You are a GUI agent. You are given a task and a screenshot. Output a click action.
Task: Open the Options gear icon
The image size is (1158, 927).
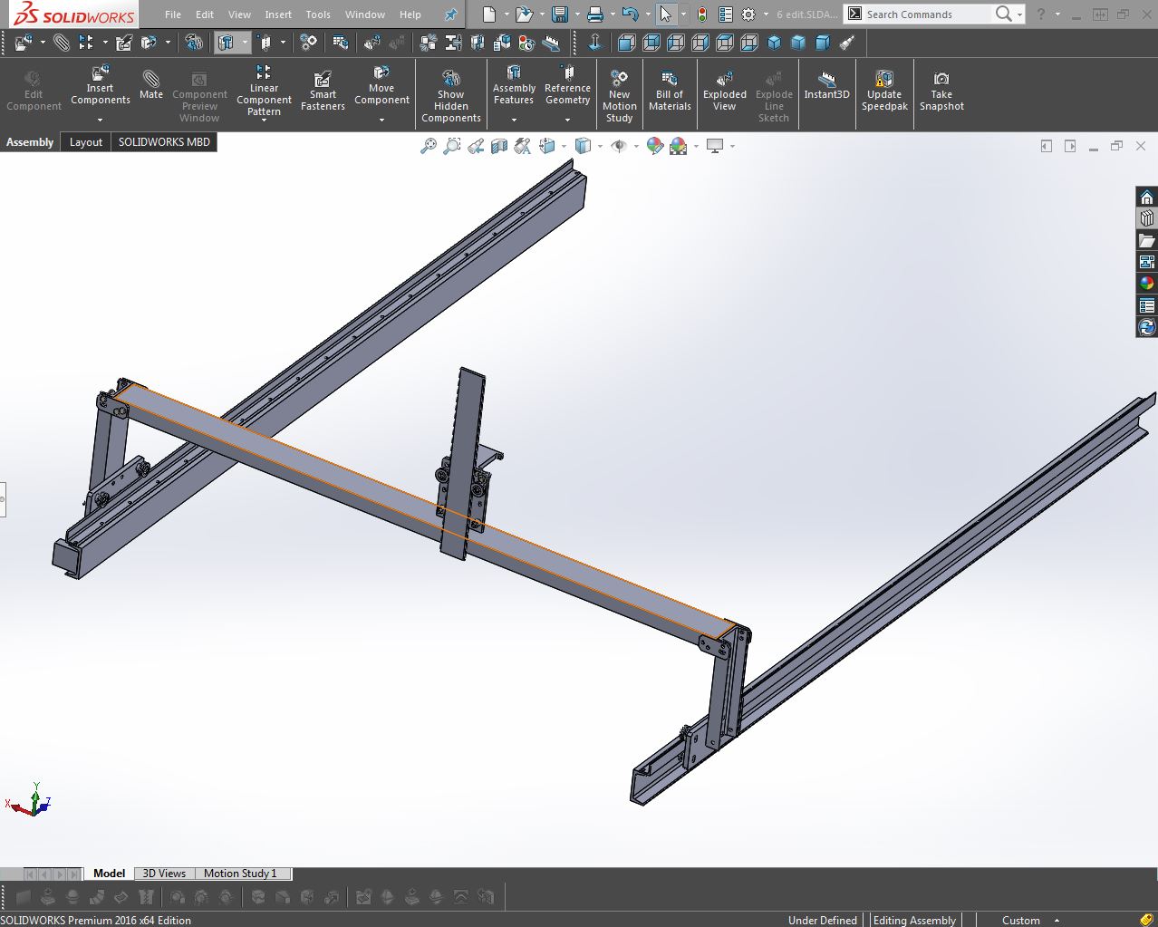[x=748, y=14]
